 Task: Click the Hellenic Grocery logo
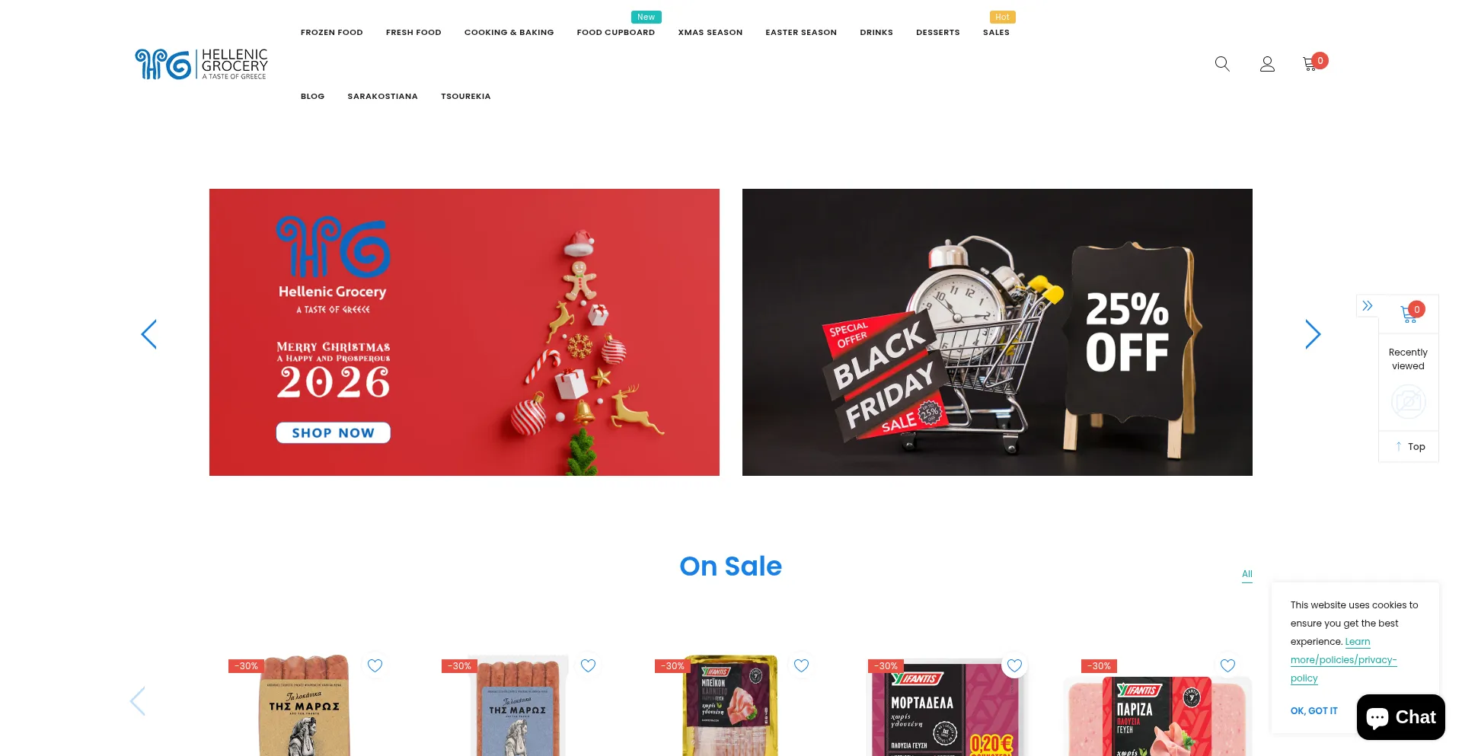[x=201, y=65]
